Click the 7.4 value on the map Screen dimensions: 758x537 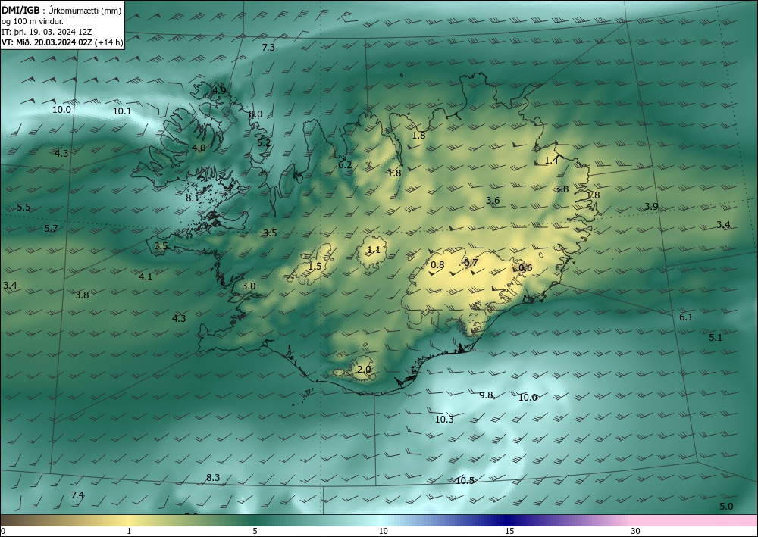(x=77, y=495)
